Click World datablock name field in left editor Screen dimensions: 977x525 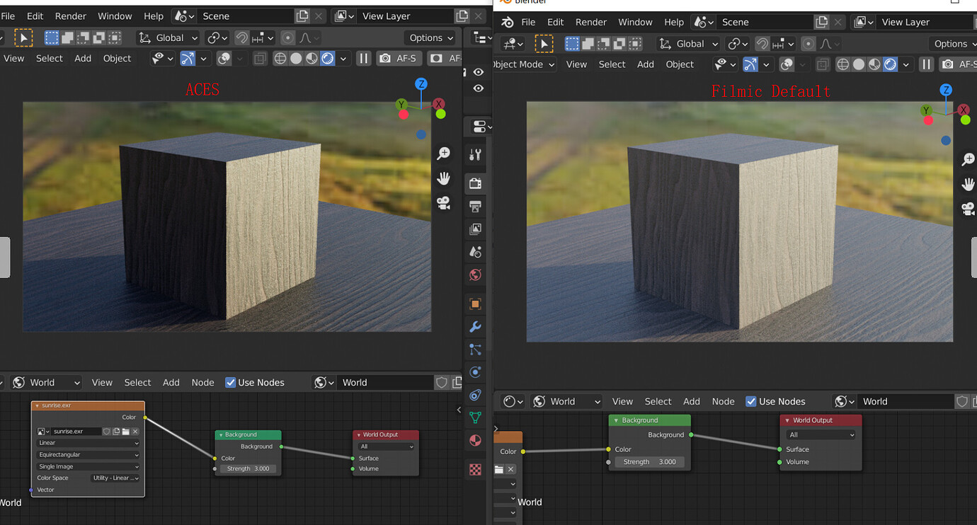pyautogui.click(x=385, y=382)
